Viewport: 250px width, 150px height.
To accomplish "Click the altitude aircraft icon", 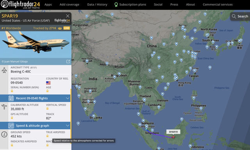I will pyautogui.click(x=4, y=107).
